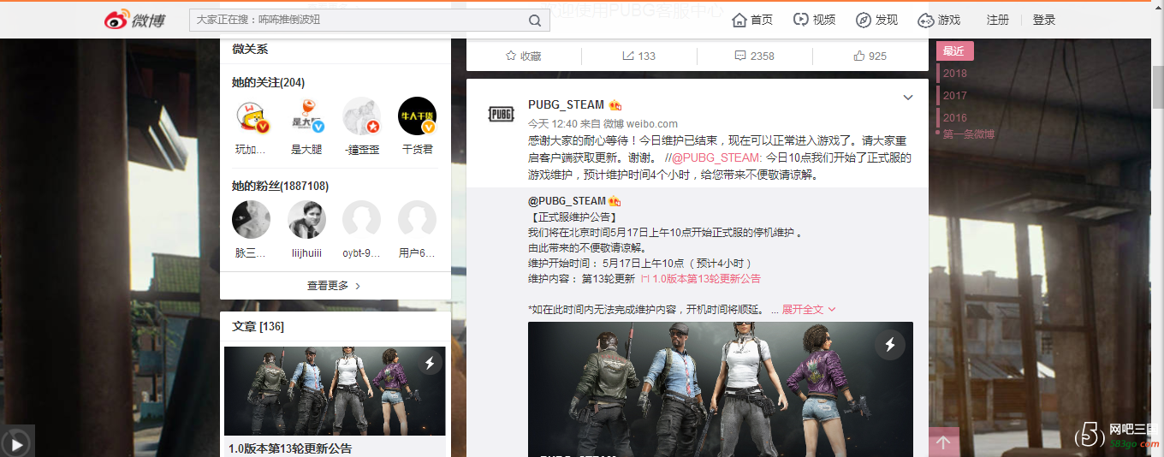Open the post options chevron dropdown
Screen dimensions: 1164x457
(908, 98)
